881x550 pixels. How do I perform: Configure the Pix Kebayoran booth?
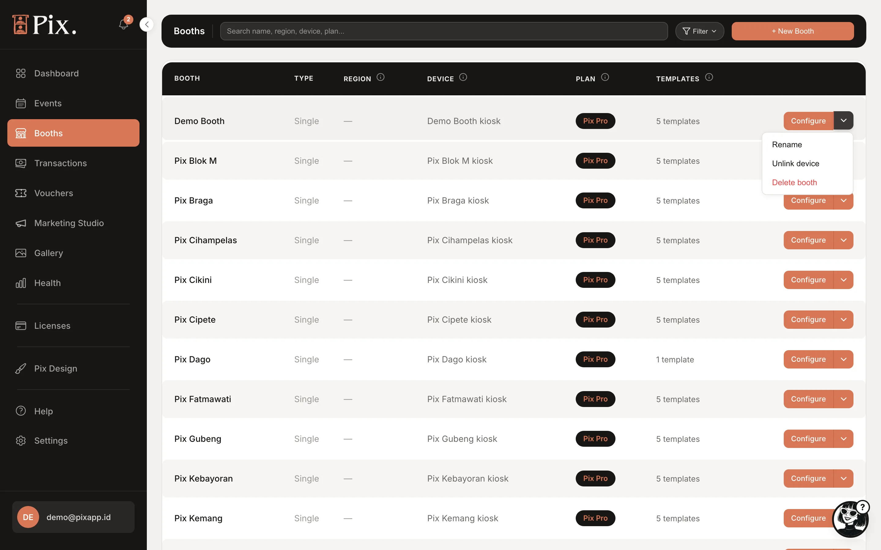pyautogui.click(x=808, y=478)
